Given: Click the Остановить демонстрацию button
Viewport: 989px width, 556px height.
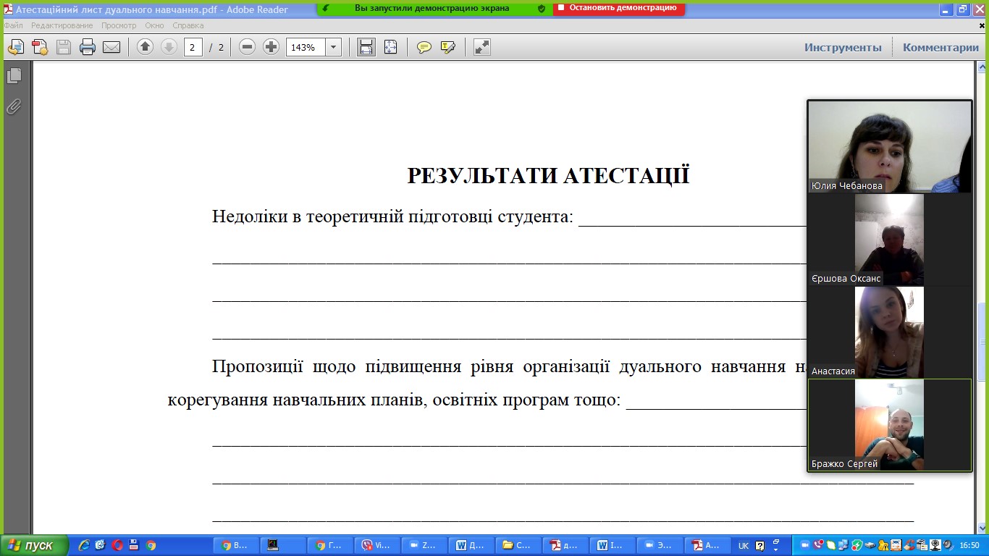Looking at the screenshot, I should point(620,8).
